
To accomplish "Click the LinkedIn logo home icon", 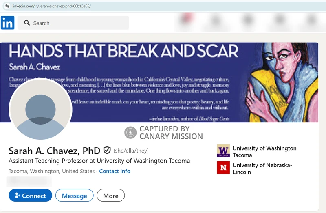I will click(7, 23).
